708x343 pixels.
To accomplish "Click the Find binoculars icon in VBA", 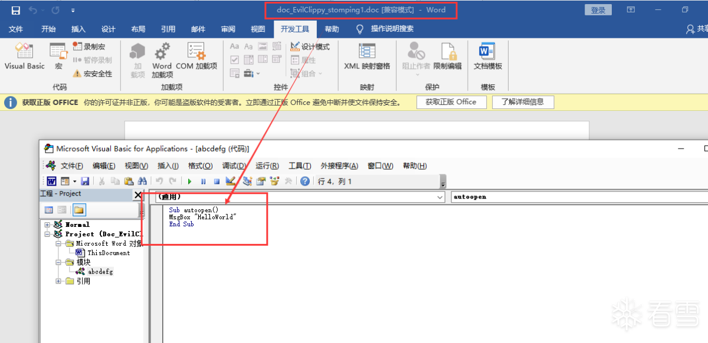I will click(142, 181).
